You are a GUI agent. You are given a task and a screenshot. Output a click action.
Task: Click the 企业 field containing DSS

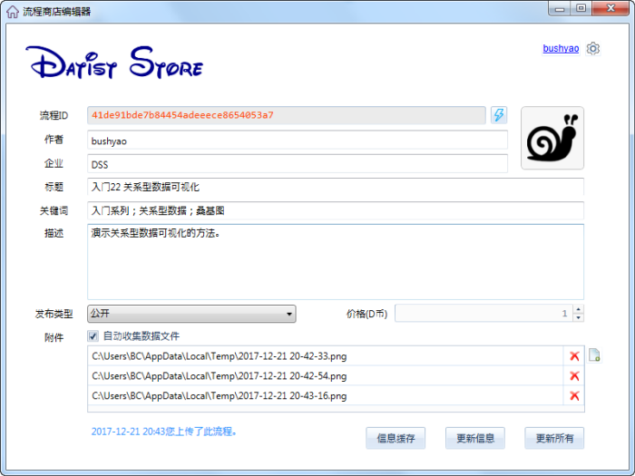(298, 164)
